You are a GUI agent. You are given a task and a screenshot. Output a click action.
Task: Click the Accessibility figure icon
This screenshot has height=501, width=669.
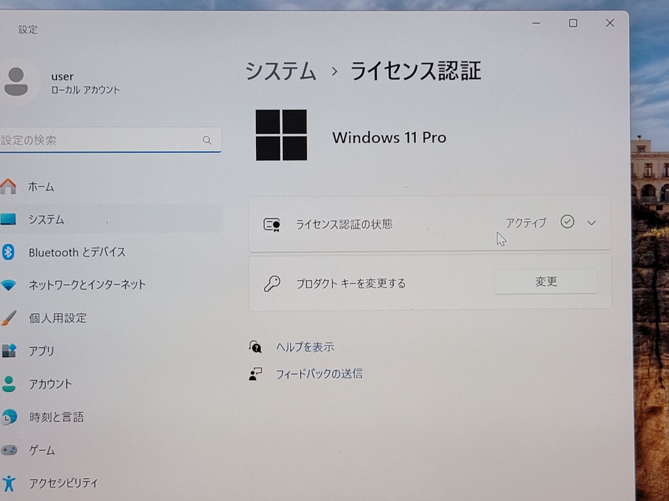(9, 483)
